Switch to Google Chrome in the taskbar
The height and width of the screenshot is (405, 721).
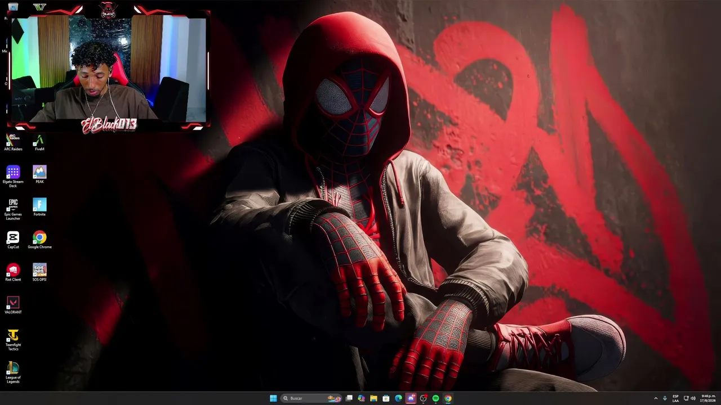448,398
